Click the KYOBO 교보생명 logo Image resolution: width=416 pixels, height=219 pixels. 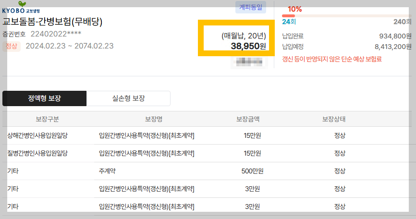click(x=21, y=7)
